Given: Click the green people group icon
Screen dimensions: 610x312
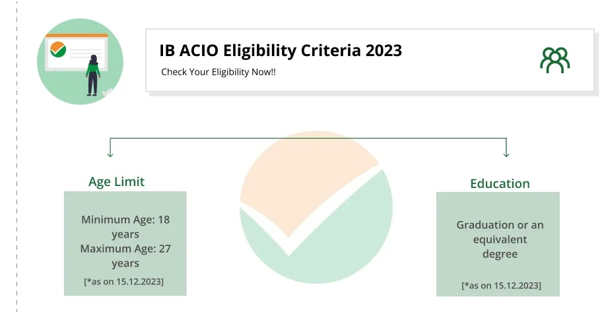Looking at the screenshot, I should tap(555, 60).
